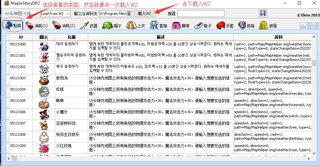Click the 載入WZ load button

tap(144, 14)
